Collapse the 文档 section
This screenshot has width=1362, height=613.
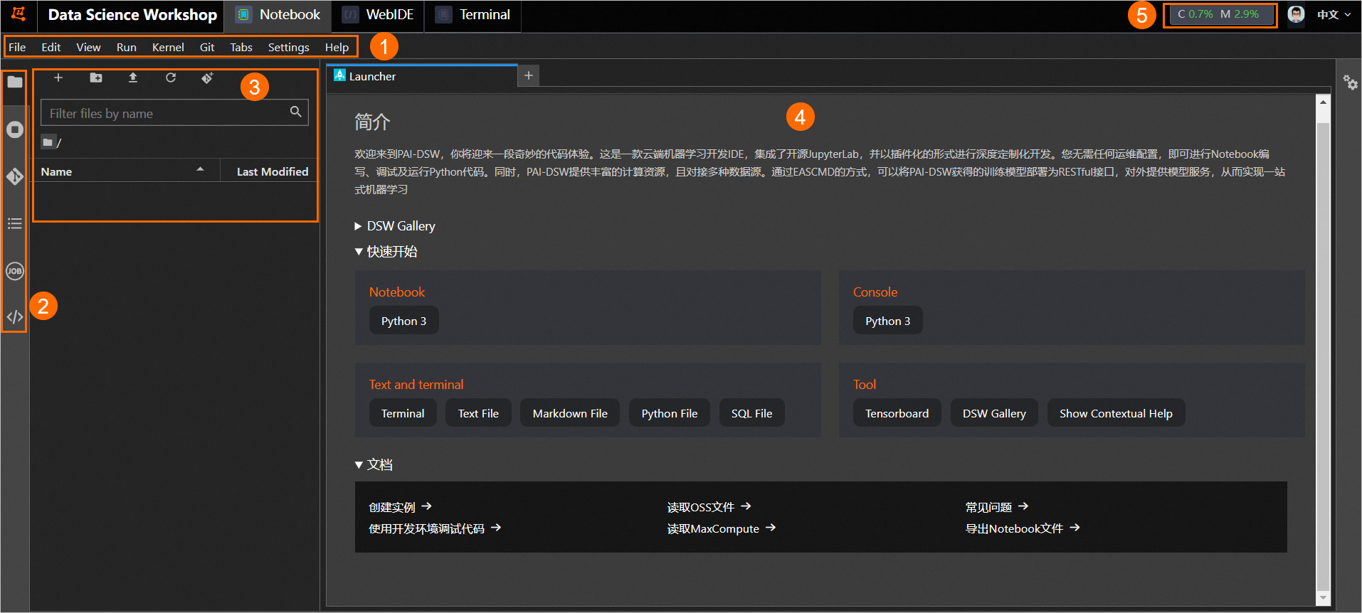coord(374,465)
